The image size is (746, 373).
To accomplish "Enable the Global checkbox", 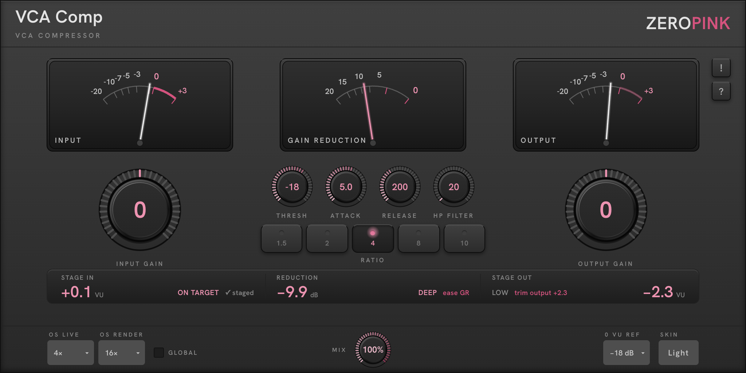I will point(159,353).
